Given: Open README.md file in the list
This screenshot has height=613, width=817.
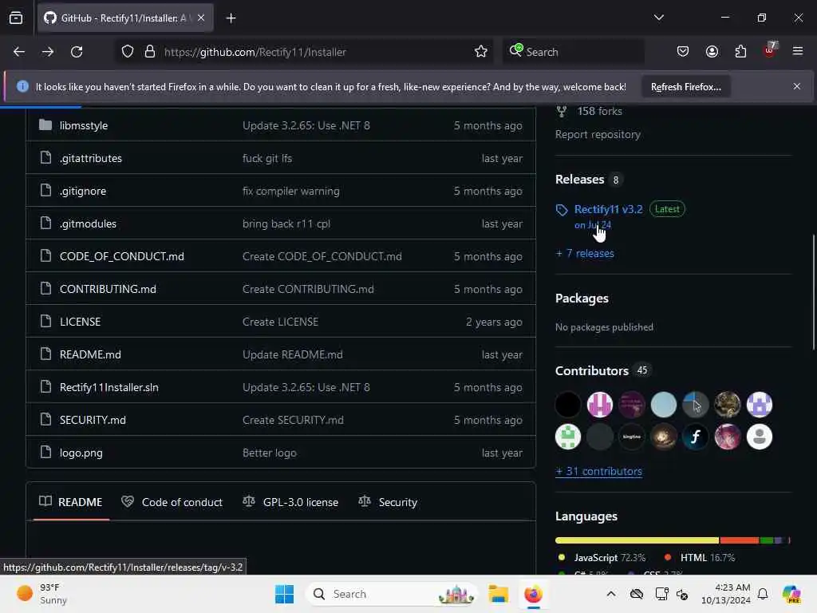Looking at the screenshot, I should 90,355.
